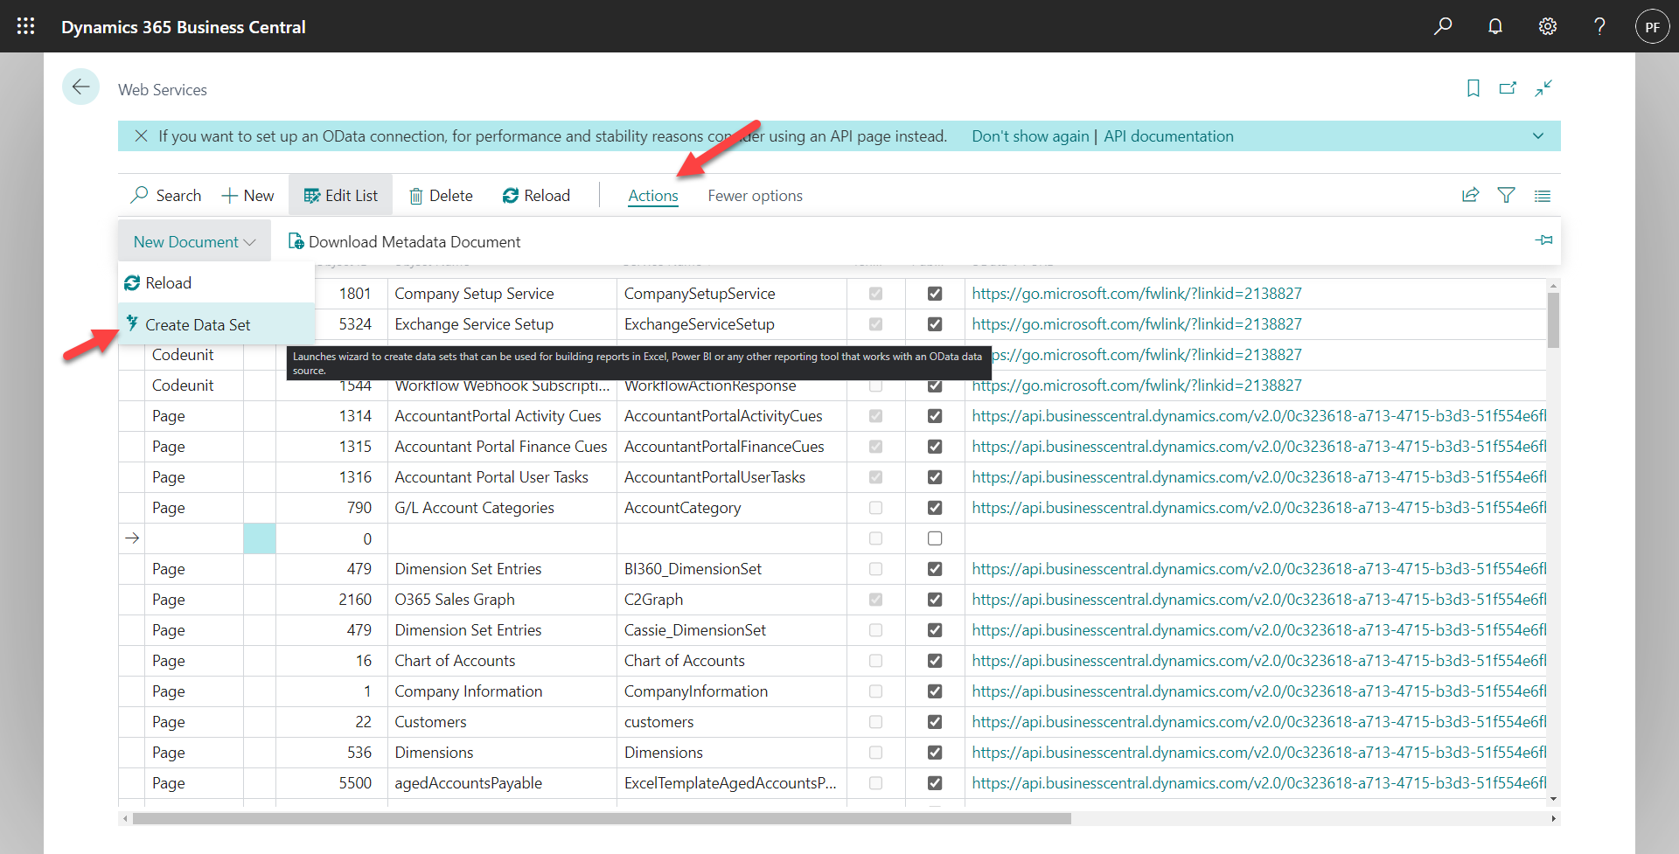Open notifications bell icon
The image size is (1679, 854).
point(1495,26)
